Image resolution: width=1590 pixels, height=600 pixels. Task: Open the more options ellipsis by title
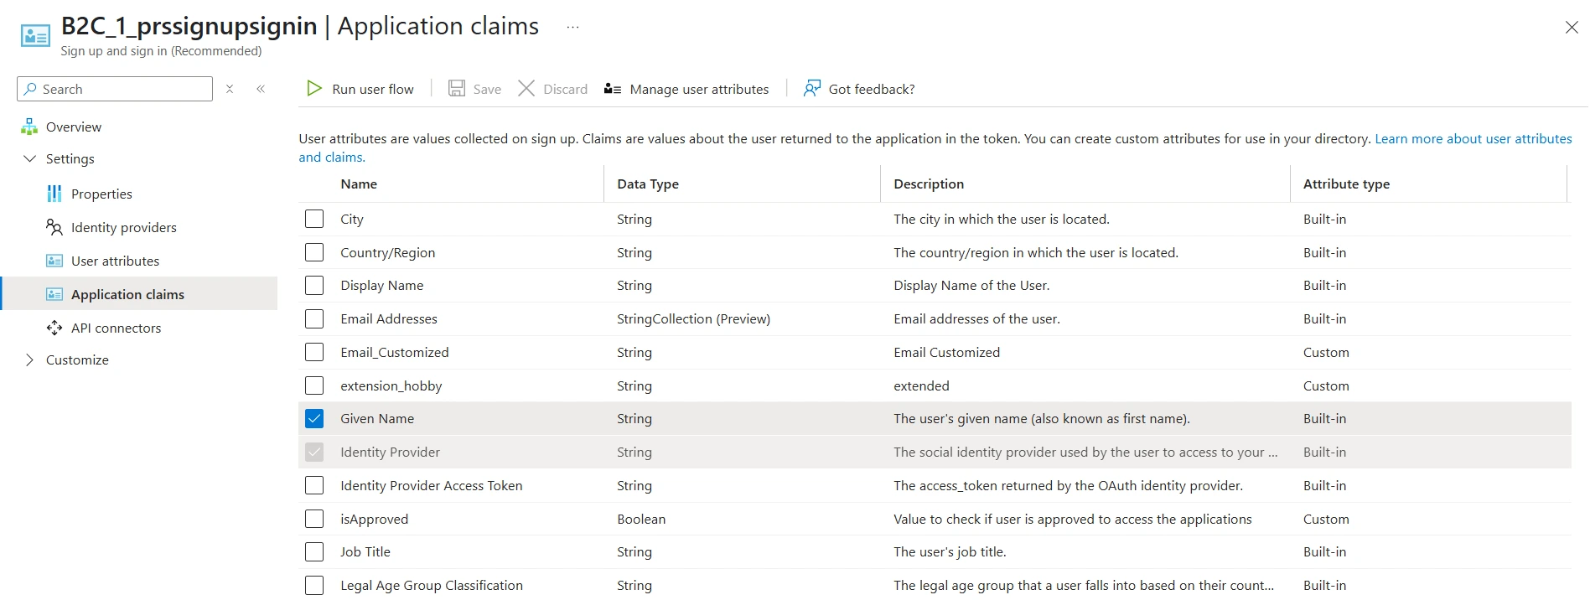coord(572,27)
